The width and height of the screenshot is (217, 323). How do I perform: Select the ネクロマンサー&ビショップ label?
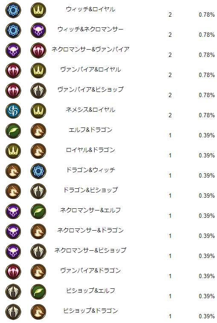pyautogui.click(x=90, y=250)
